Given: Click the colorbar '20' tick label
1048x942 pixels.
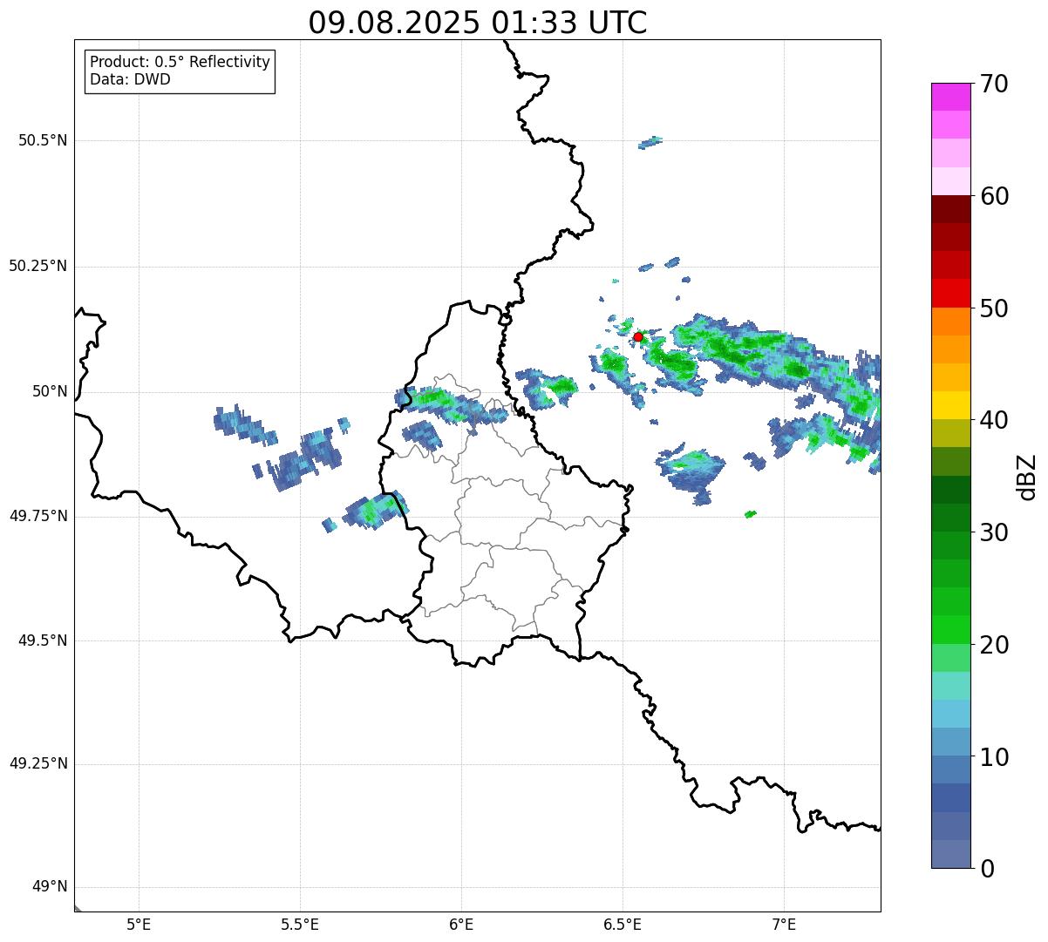Looking at the screenshot, I should (995, 645).
